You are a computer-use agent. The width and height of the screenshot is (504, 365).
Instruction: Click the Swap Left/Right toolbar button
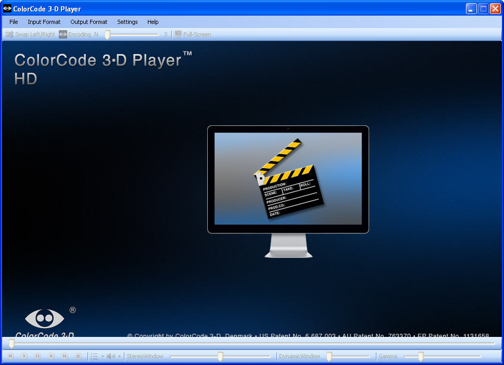pos(31,34)
